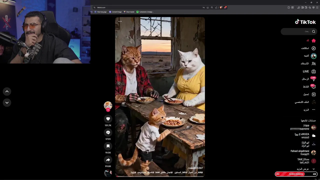Open Following (أتابعه) sidebar item
The width and height of the screenshot is (320, 180).
tap(310, 56)
